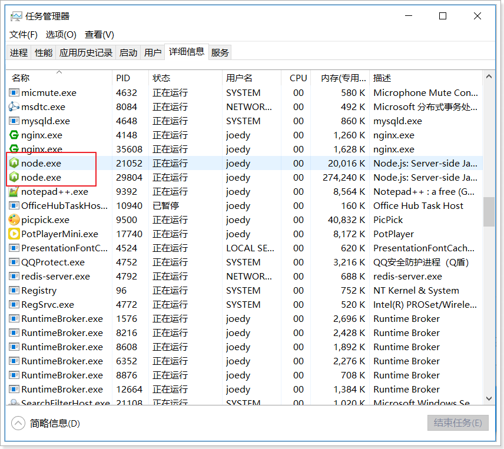Click the description "NT Kernel & System"
The height and width of the screenshot is (449, 504).
416,291
